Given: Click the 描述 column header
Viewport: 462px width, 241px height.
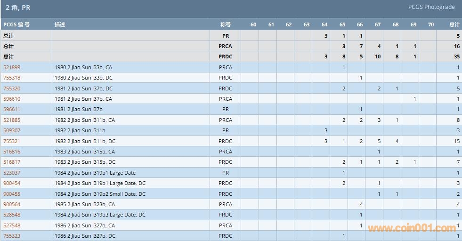Looking at the screenshot, I should tap(60, 24).
